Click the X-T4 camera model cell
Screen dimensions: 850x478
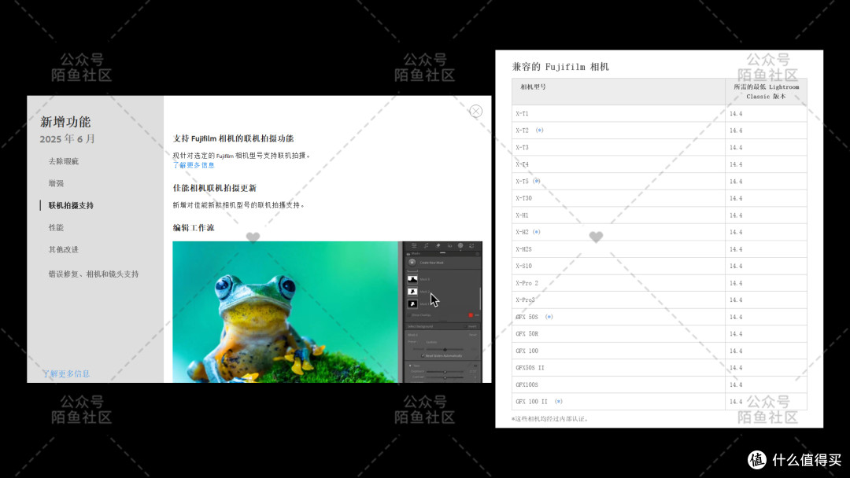[619, 164]
